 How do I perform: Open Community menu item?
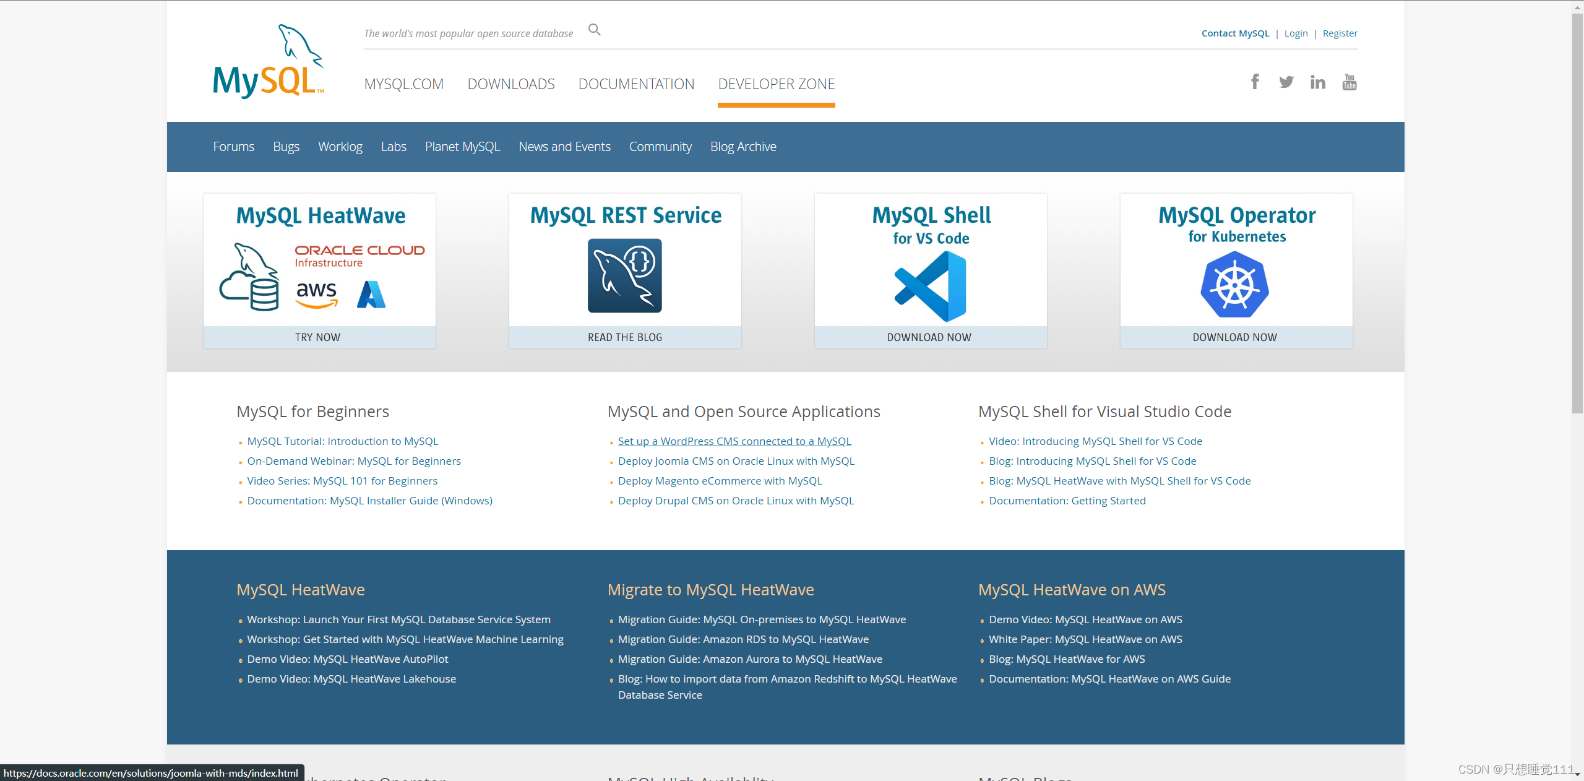pyautogui.click(x=660, y=147)
